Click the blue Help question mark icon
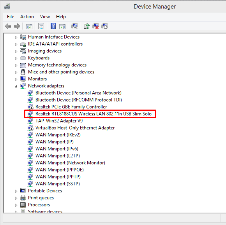This screenshot has width=226, height=225. click(53, 26)
